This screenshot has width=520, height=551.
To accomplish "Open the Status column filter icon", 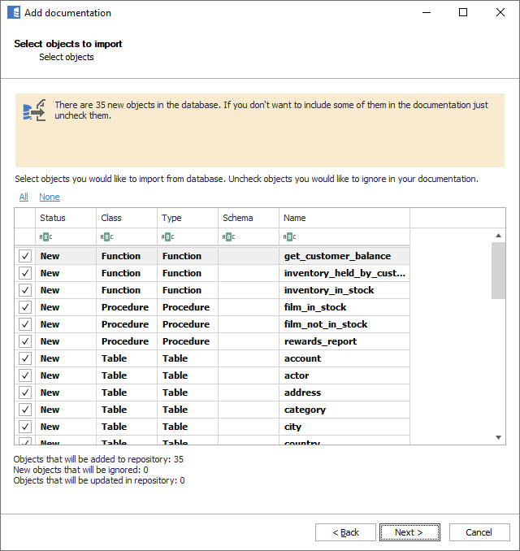I will coord(45,237).
